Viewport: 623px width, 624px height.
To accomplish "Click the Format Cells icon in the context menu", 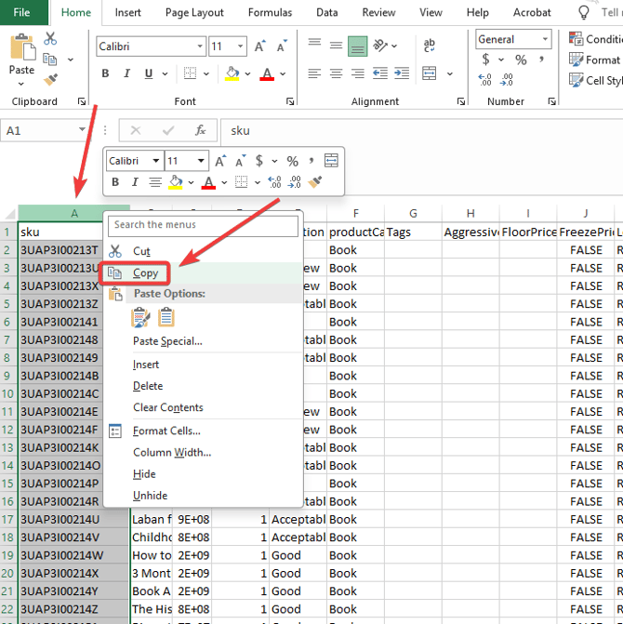I will (x=115, y=431).
